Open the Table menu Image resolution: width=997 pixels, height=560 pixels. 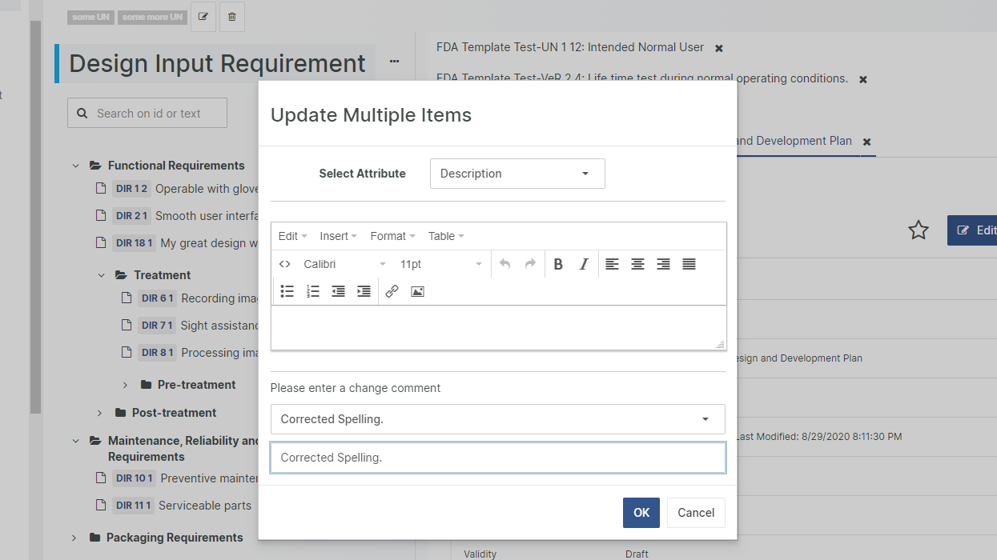point(446,236)
